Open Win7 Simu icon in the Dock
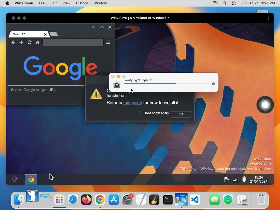Image resolution: width=280 pixels, height=210 pixels. pos(181,199)
